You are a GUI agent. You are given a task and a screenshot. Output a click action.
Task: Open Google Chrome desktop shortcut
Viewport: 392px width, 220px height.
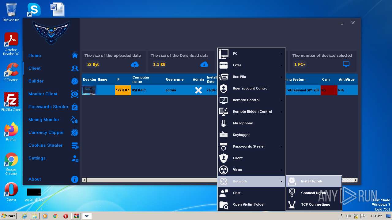pos(11,164)
